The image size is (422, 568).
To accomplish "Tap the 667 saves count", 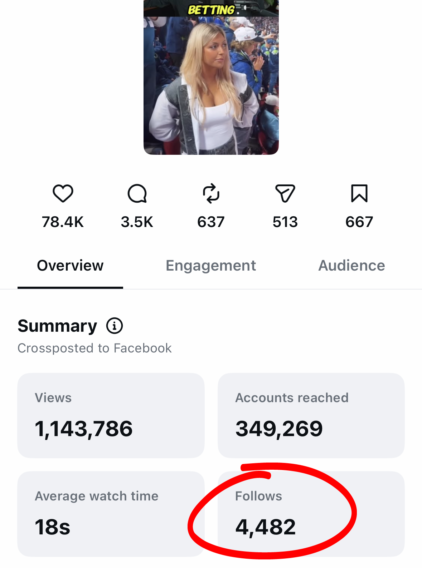I will coord(359,222).
